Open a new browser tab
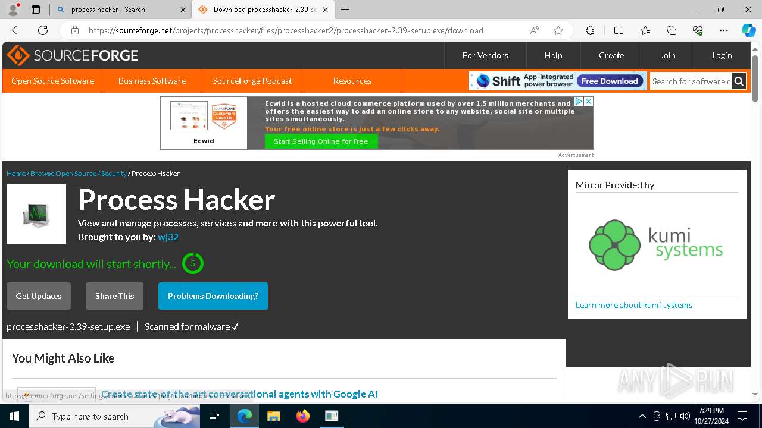 coord(345,10)
